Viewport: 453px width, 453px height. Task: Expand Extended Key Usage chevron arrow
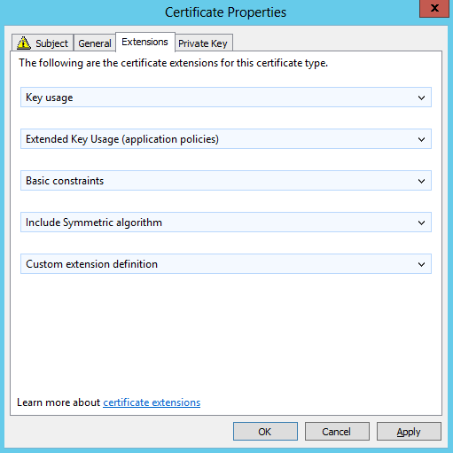pos(421,139)
